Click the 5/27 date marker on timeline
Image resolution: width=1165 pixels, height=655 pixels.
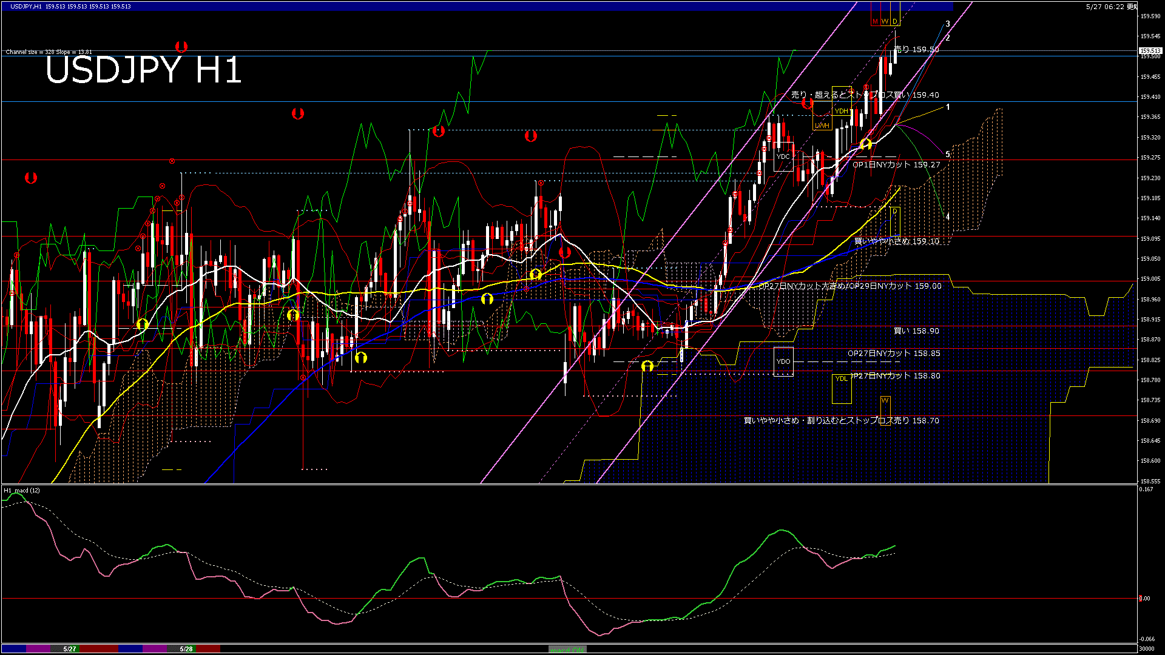coord(70,649)
